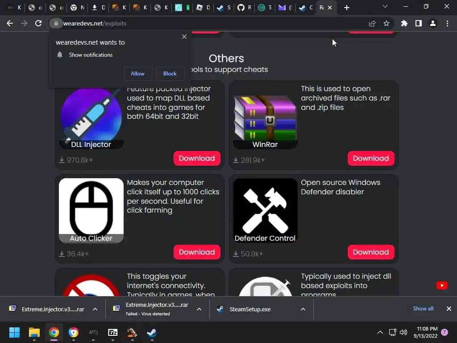Open the Extensions puzzle icon
The image size is (457, 343).
(404, 23)
